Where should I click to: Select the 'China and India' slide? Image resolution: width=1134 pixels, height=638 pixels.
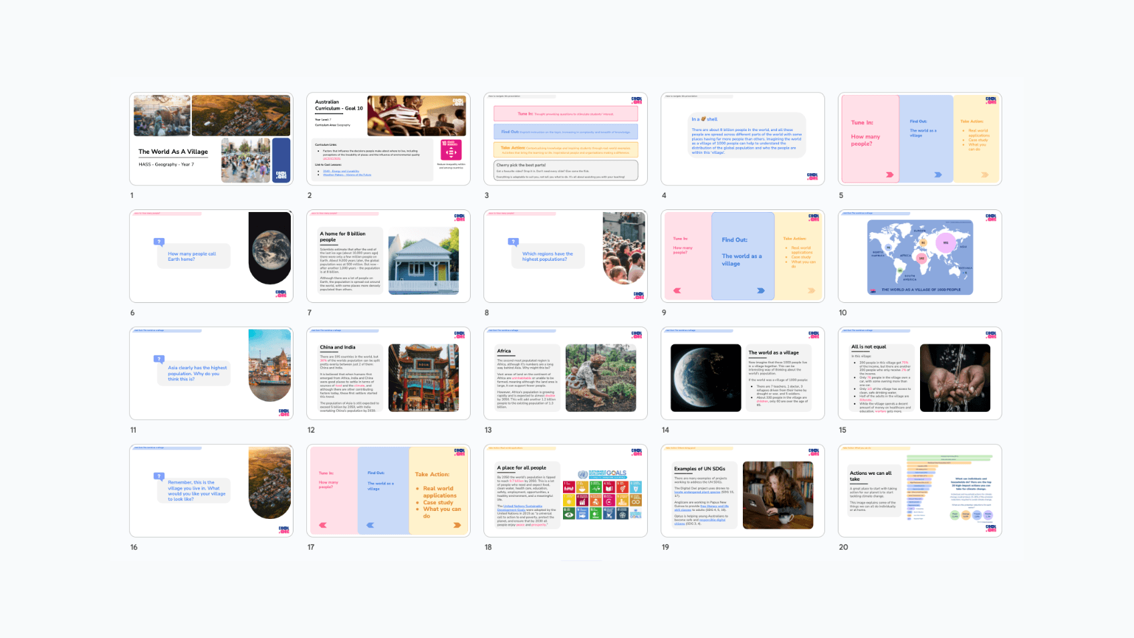coord(388,373)
